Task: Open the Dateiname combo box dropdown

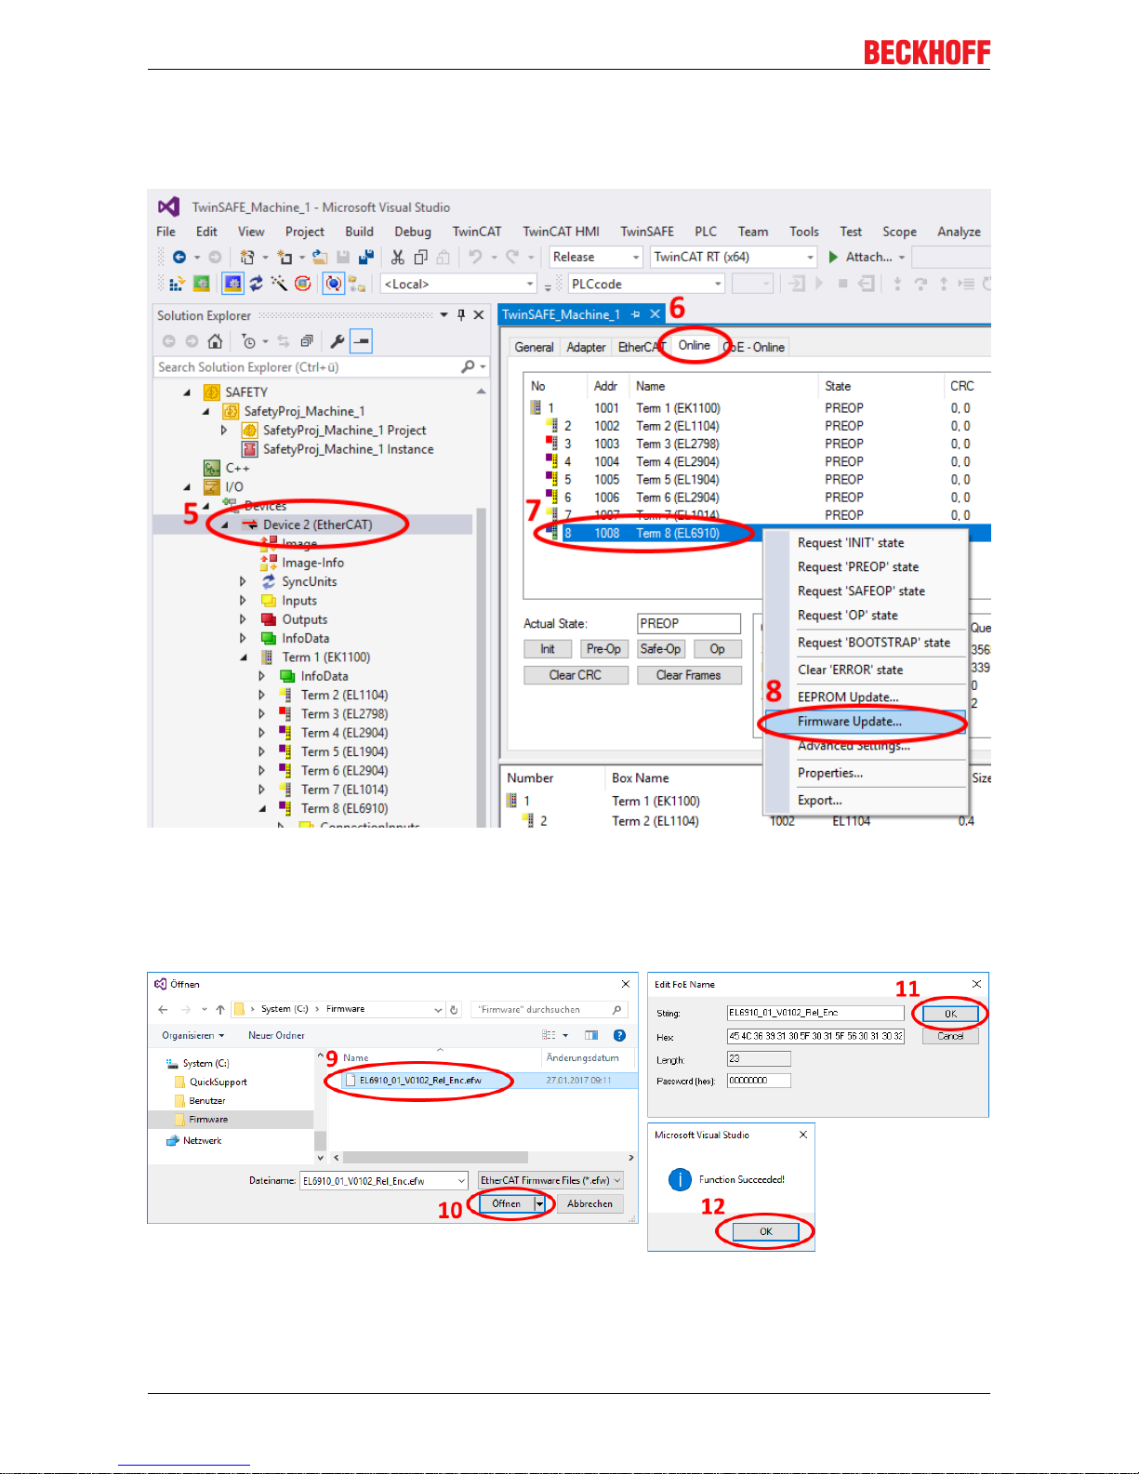Action: [461, 1181]
